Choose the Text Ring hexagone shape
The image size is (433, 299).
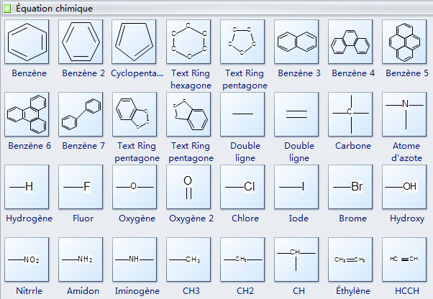(x=188, y=42)
